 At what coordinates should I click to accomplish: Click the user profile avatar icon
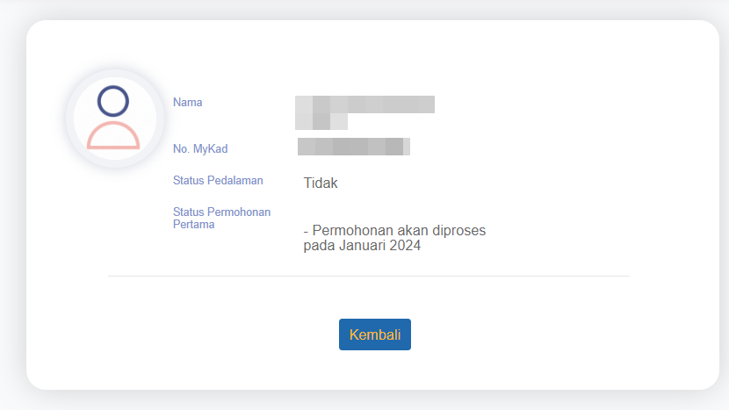pyautogui.click(x=114, y=118)
